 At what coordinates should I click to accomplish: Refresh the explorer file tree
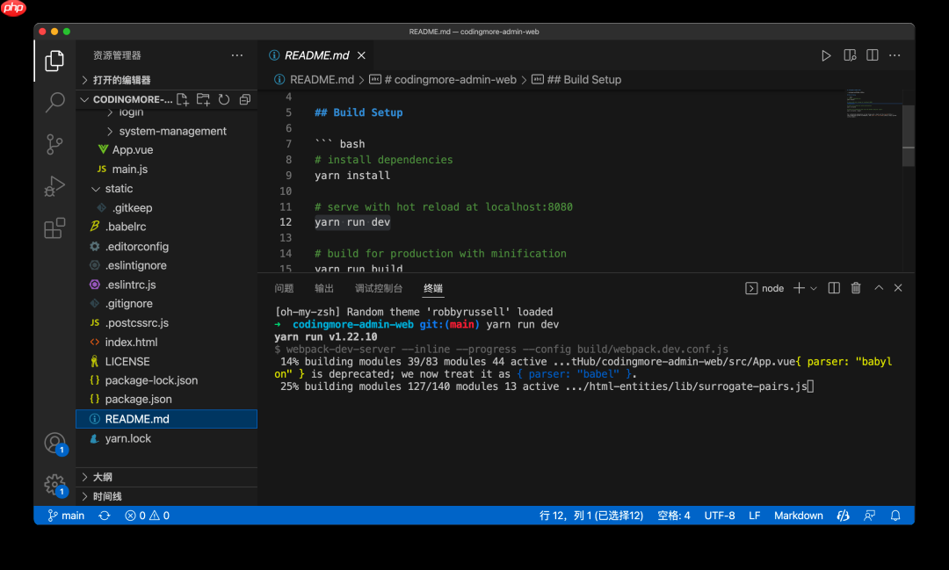click(224, 100)
